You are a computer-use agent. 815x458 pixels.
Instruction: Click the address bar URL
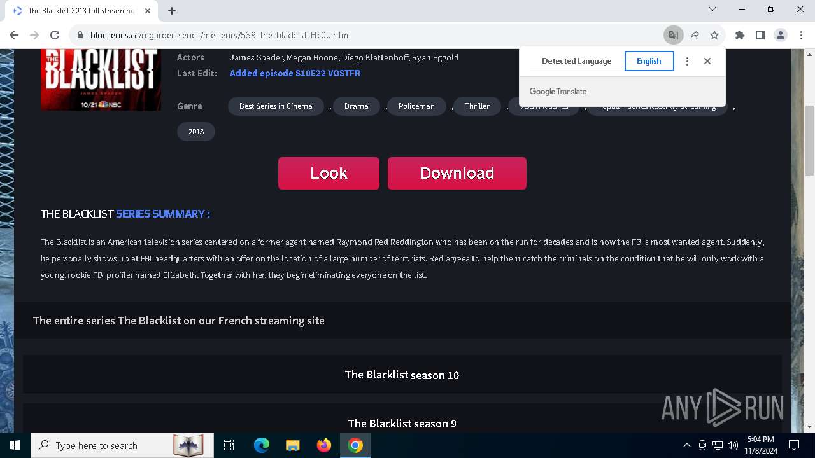(x=220, y=35)
